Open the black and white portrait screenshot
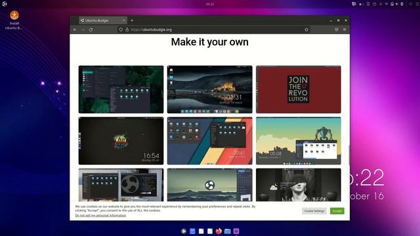The width and height of the screenshot is (420, 236). pos(299,185)
